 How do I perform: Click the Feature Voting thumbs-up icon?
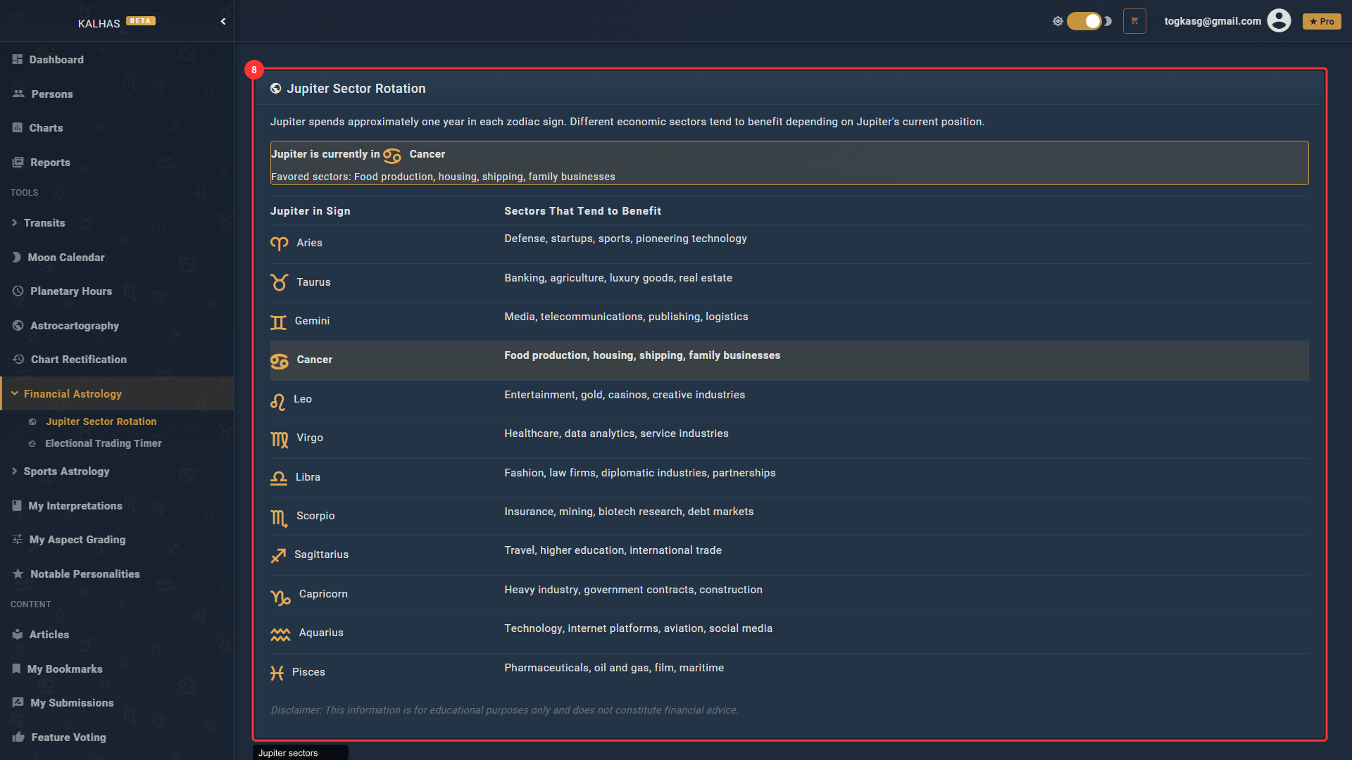[x=18, y=737]
